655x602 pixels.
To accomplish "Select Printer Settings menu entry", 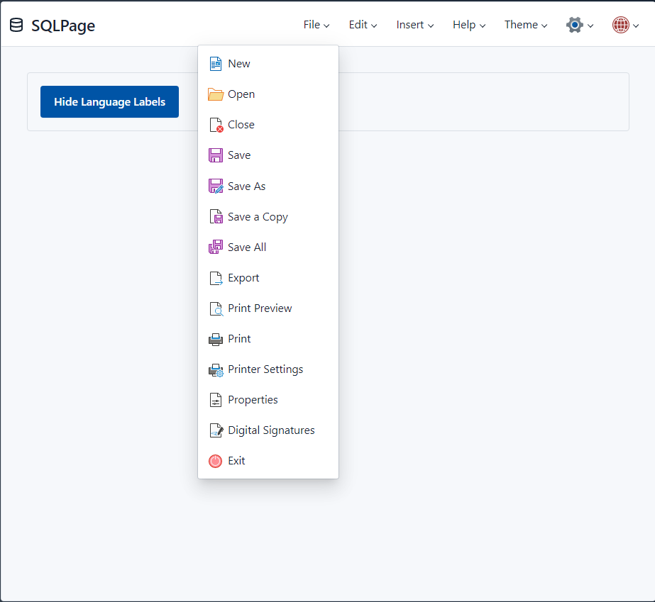I will (268, 369).
